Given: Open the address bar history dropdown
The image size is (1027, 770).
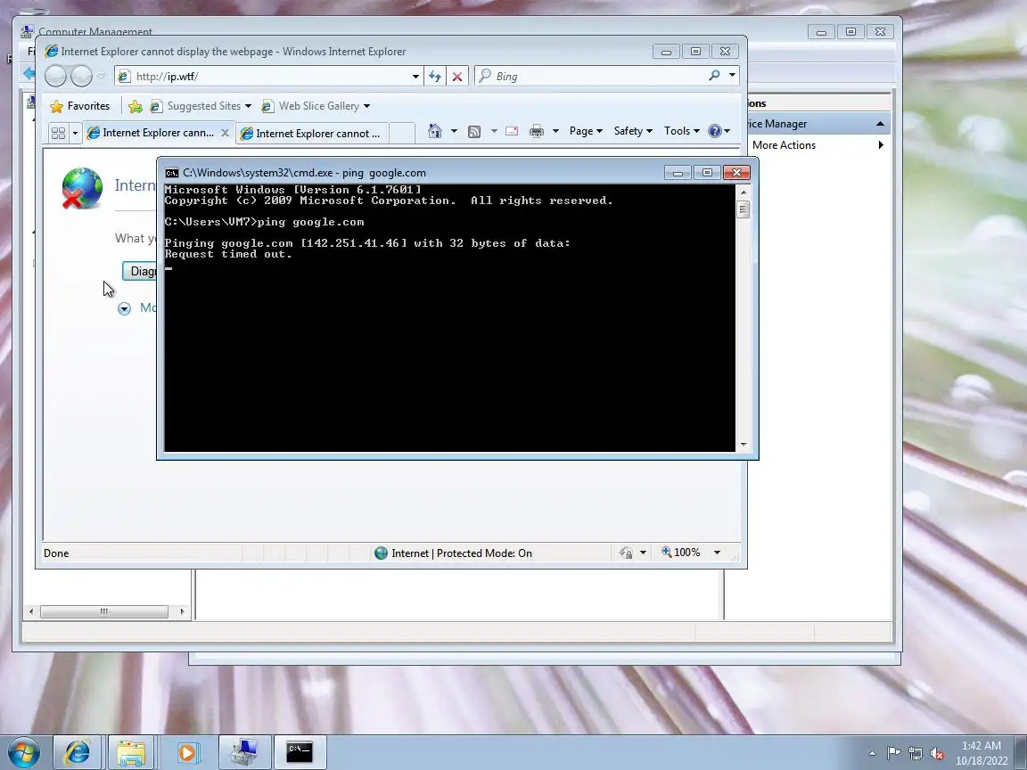Looking at the screenshot, I should tap(415, 77).
